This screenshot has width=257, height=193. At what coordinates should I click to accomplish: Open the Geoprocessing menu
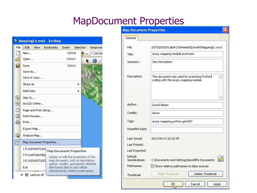(96, 47)
